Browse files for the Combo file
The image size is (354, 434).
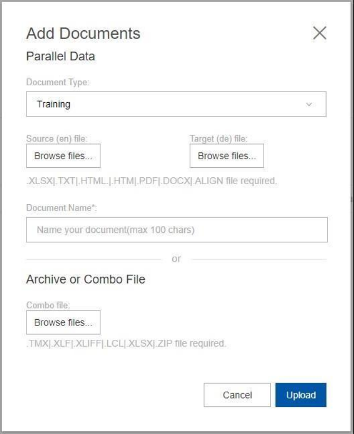pos(63,322)
